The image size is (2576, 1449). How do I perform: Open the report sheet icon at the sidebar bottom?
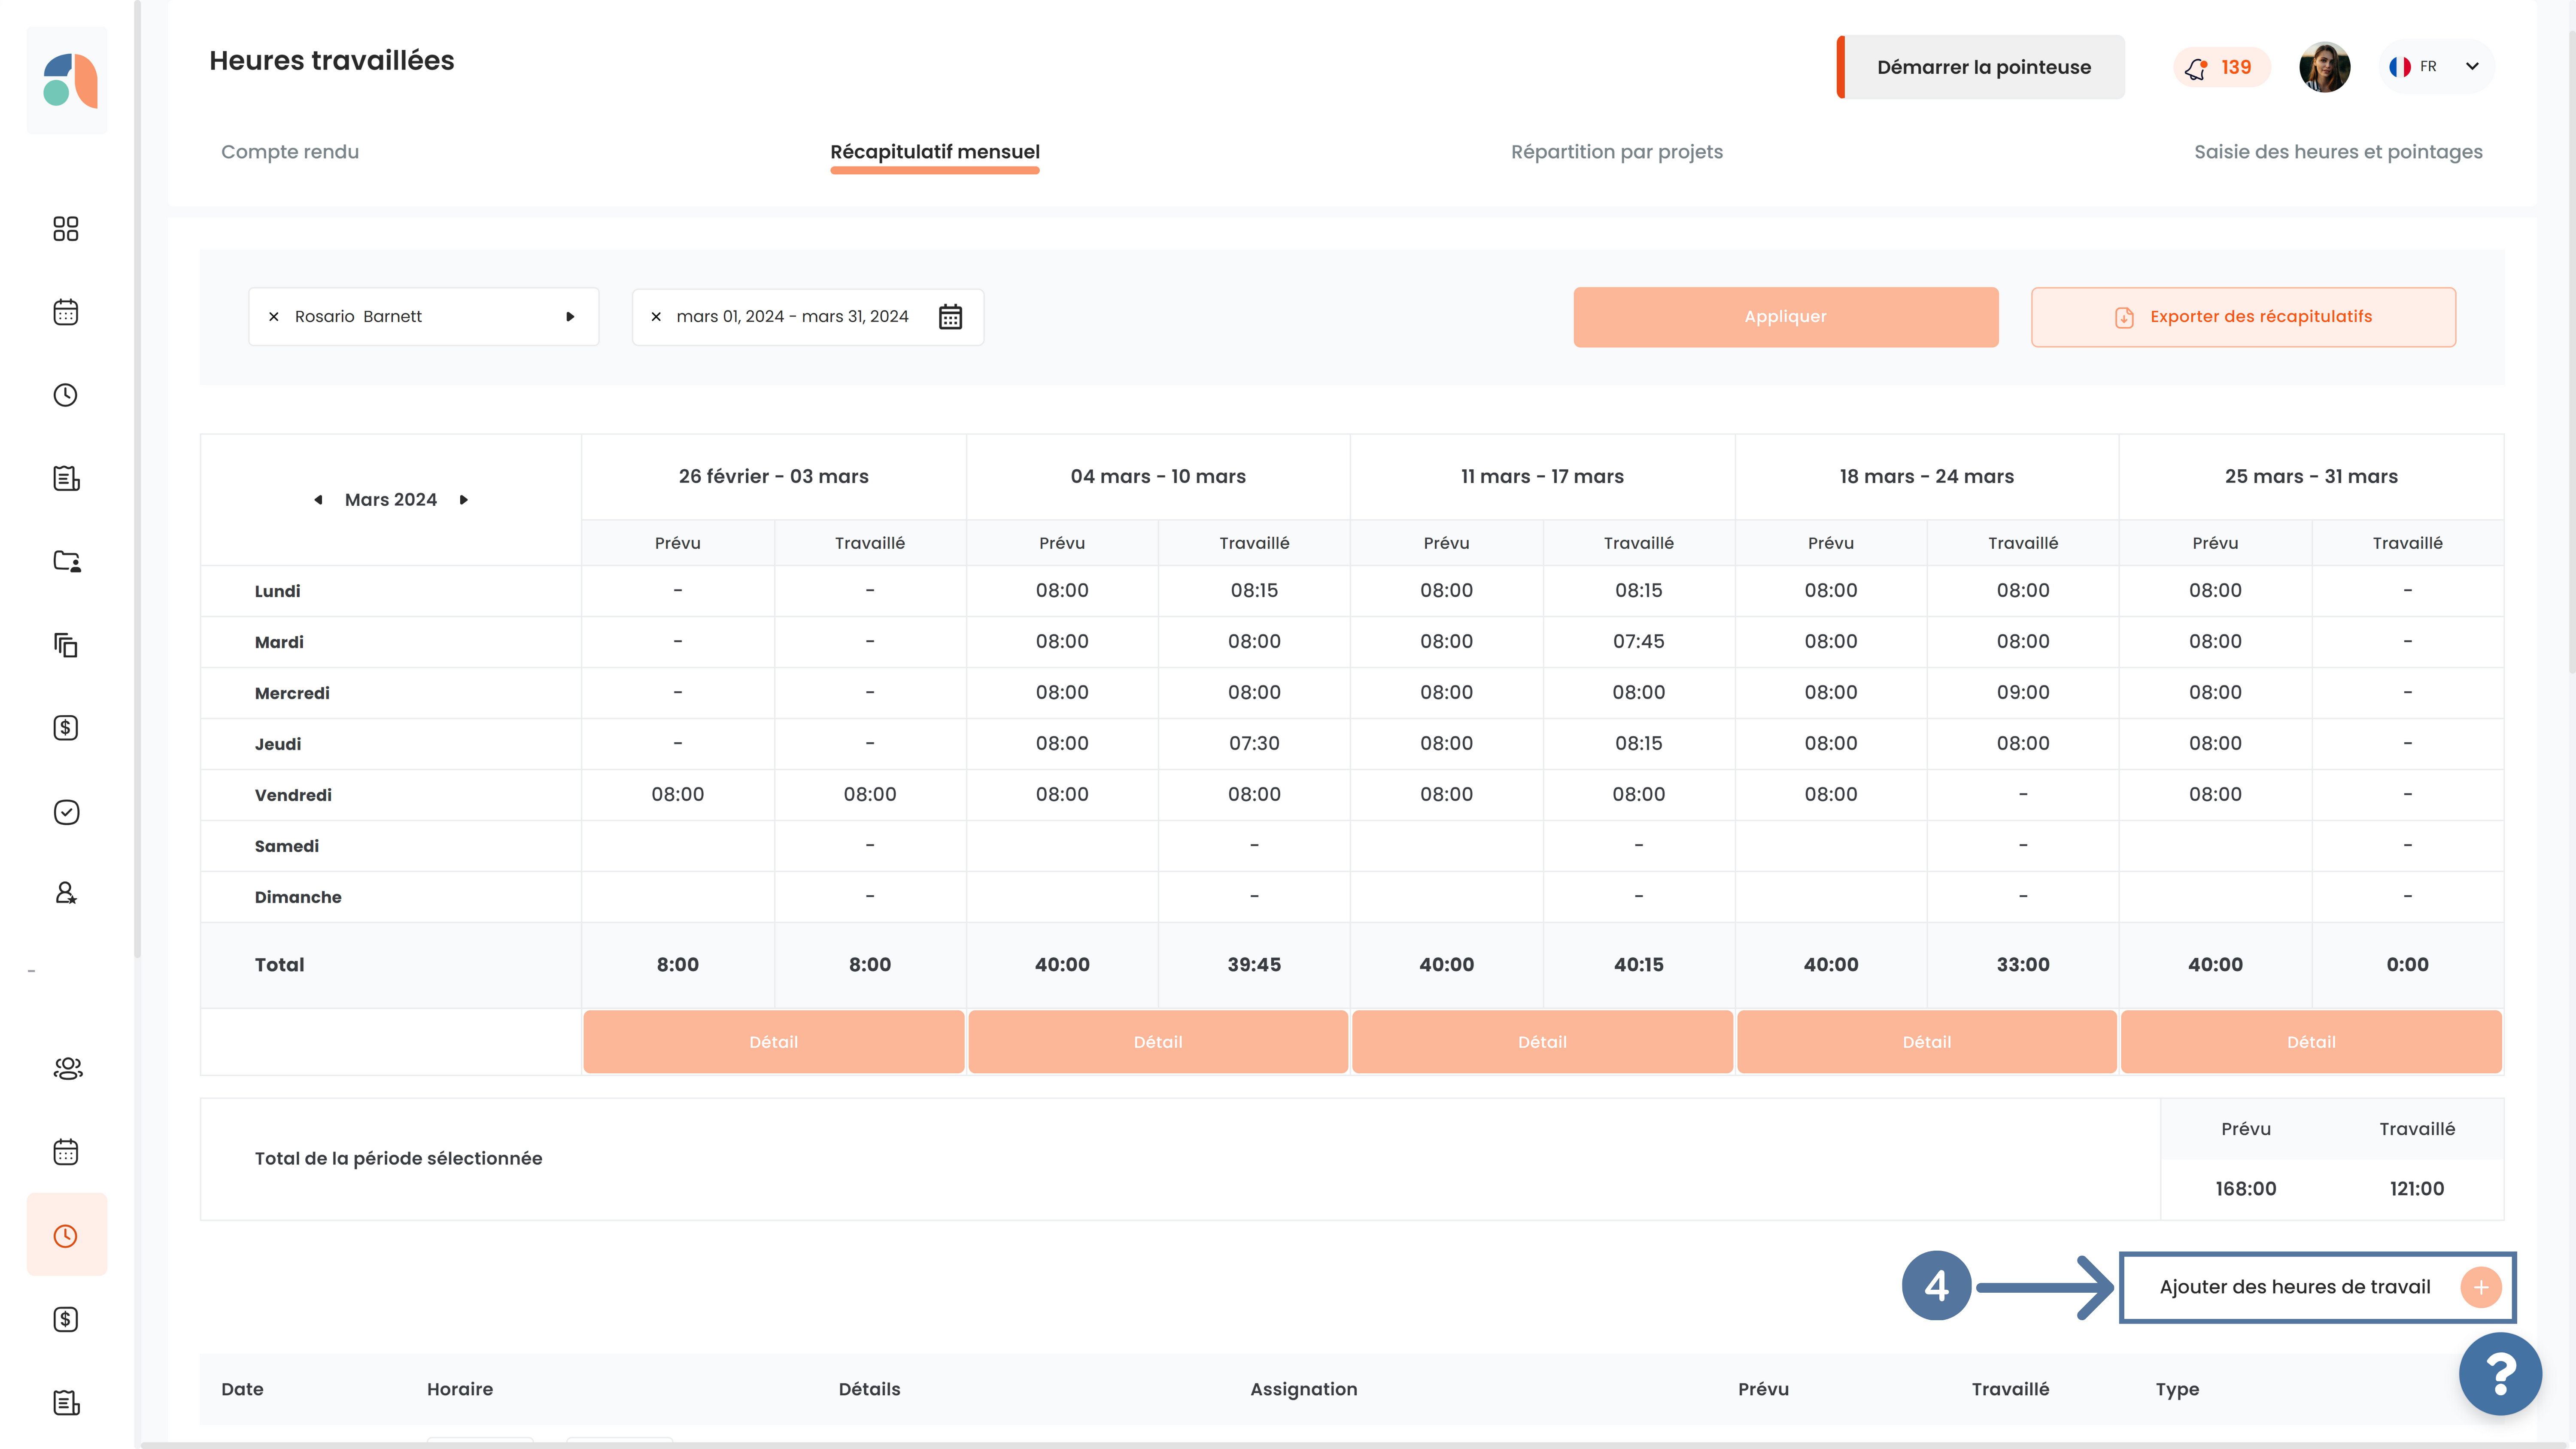pos(66,1402)
